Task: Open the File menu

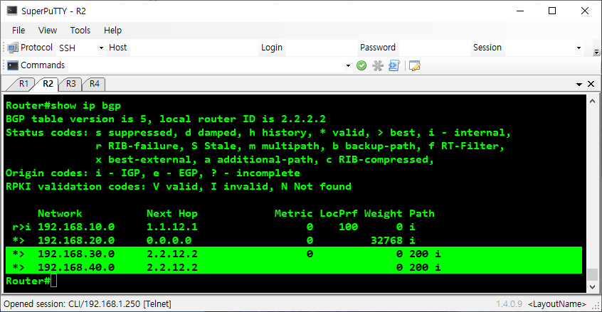Action: (x=19, y=31)
